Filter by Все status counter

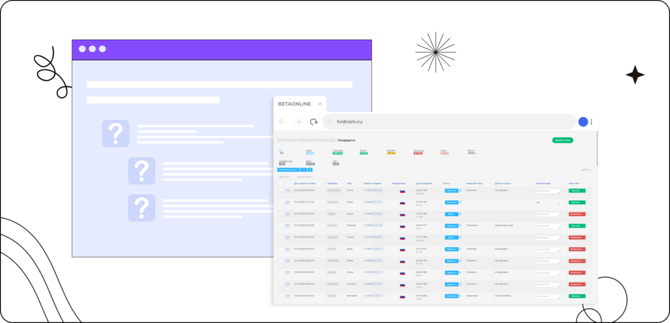[281, 152]
